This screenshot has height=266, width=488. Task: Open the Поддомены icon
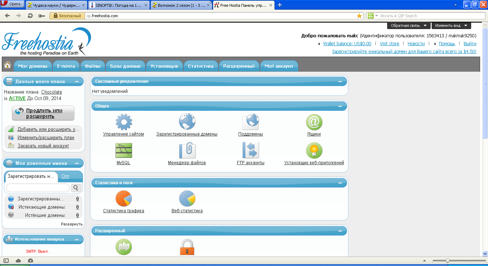pyautogui.click(x=250, y=122)
